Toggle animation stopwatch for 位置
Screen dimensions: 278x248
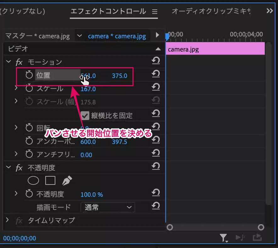[x=29, y=75]
